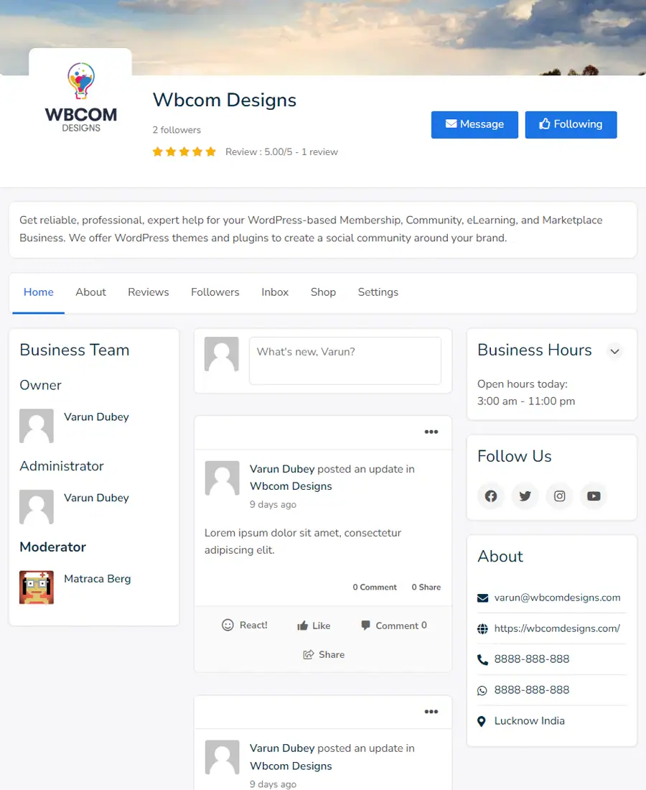646x790 pixels.
Task: Expand the Business Hours chevron
Action: [x=615, y=351]
